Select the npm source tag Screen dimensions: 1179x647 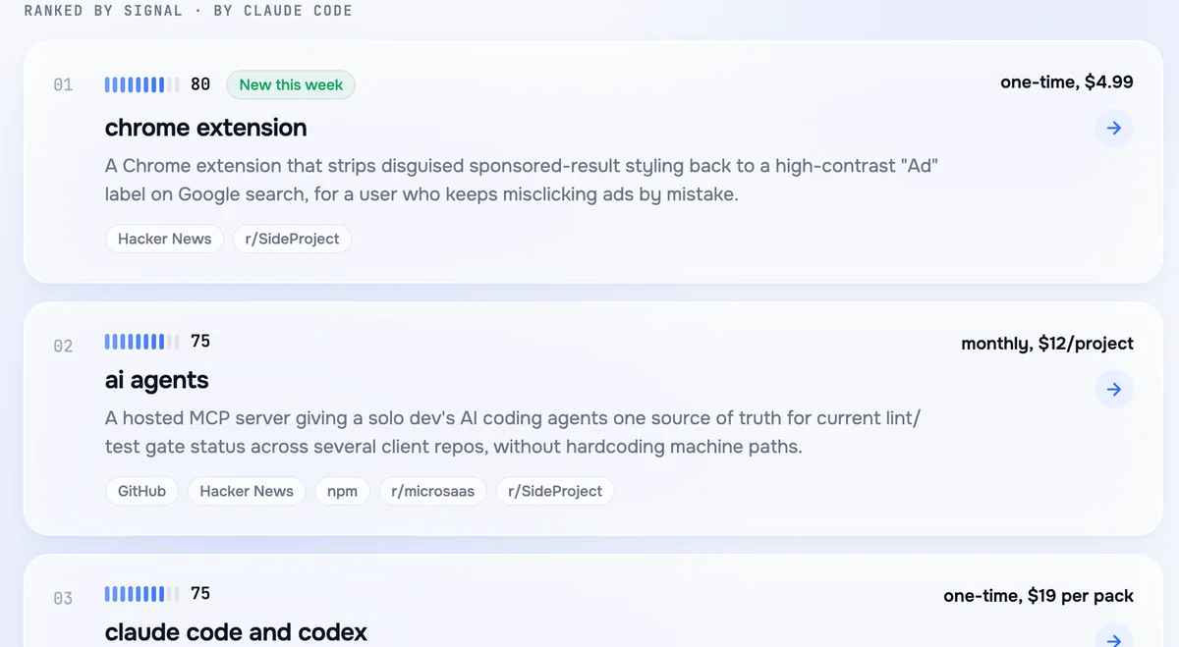342,491
